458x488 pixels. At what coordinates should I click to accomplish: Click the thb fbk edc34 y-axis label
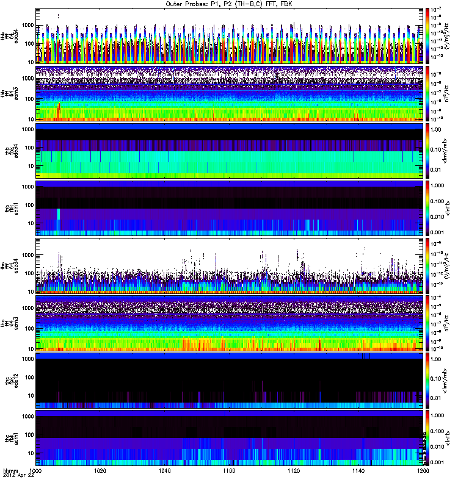coord(11,151)
